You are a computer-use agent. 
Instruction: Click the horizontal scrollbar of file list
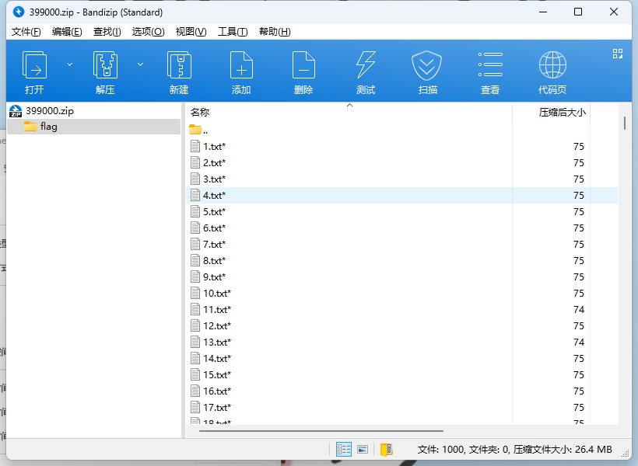click(321, 430)
